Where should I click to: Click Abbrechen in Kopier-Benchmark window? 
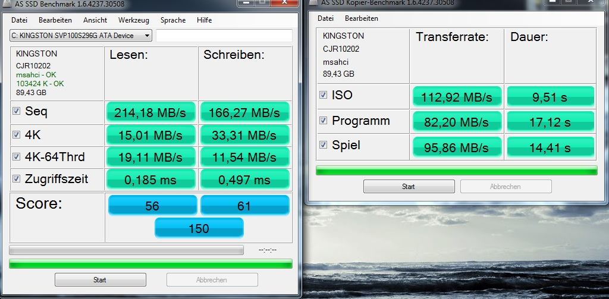(x=506, y=187)
